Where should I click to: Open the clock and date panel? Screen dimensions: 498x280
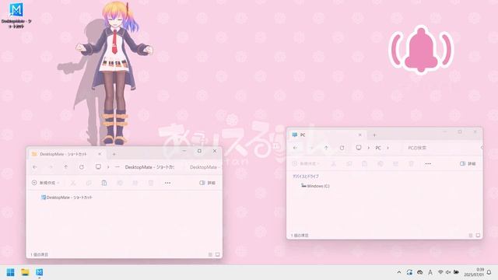click(x=474, y=272)
